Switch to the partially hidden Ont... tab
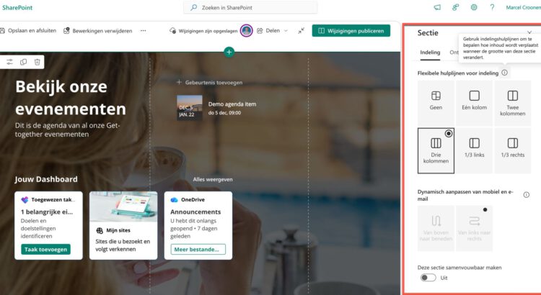 coord(454,53)
